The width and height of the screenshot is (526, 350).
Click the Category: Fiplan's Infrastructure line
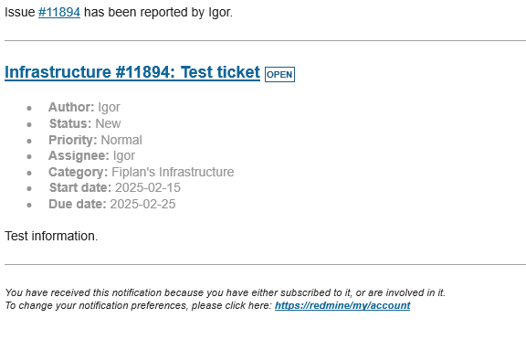click(x=142, y=172)
